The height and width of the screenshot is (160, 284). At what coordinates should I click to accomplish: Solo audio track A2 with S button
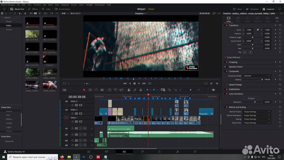coord(80,135)
